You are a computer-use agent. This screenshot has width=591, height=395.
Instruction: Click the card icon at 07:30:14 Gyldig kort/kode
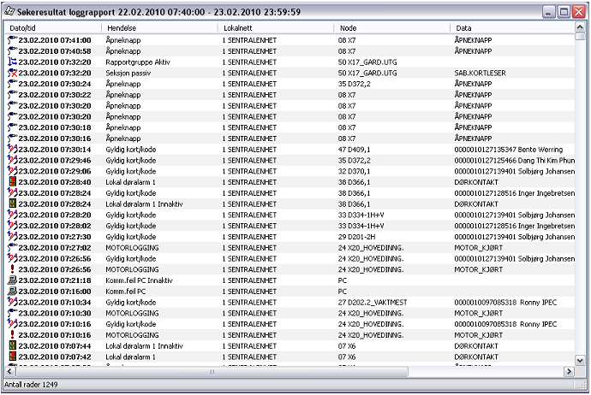tap(12, 150)
